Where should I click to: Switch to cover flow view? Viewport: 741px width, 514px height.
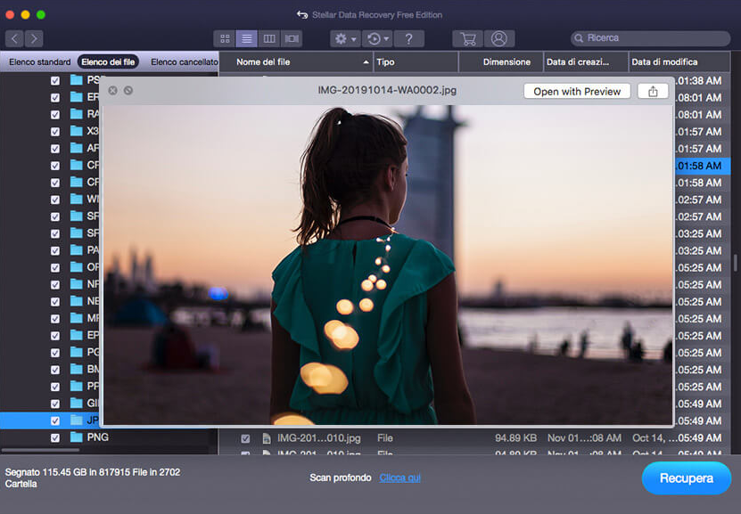292,38
